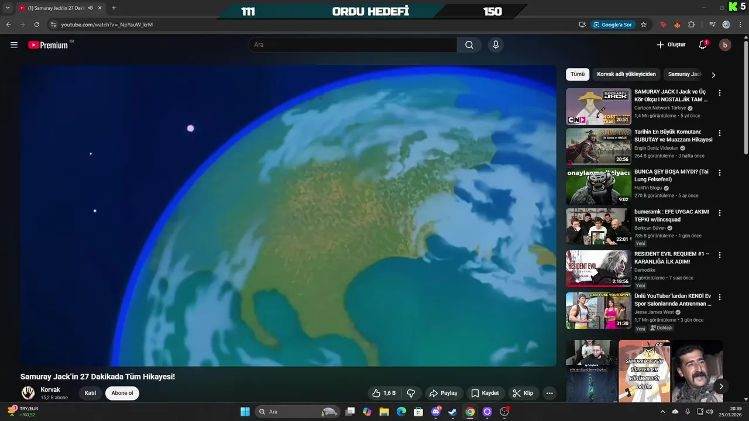Mute the tab via speaker icon

tap(90, 8)
